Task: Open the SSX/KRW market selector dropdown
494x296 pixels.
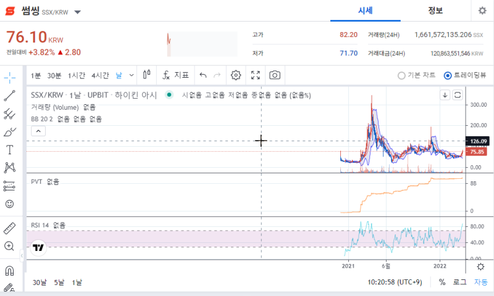Action: coord(78,12)
